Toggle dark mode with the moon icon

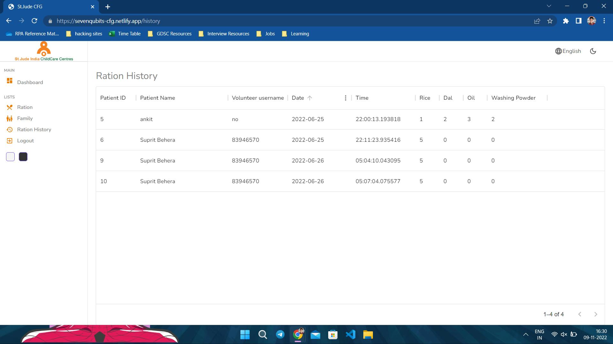pos(593,51)
